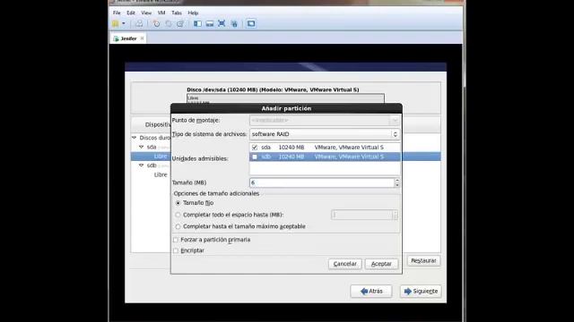Click the Unity mode toolbar icon
Screen dimensions: 574x322
click(234, 24)
